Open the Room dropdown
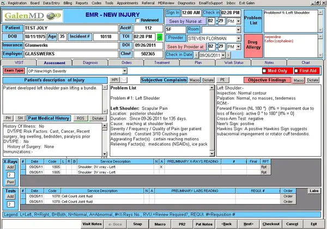Viewport: 327px width, 229px height. coord(239,29)
